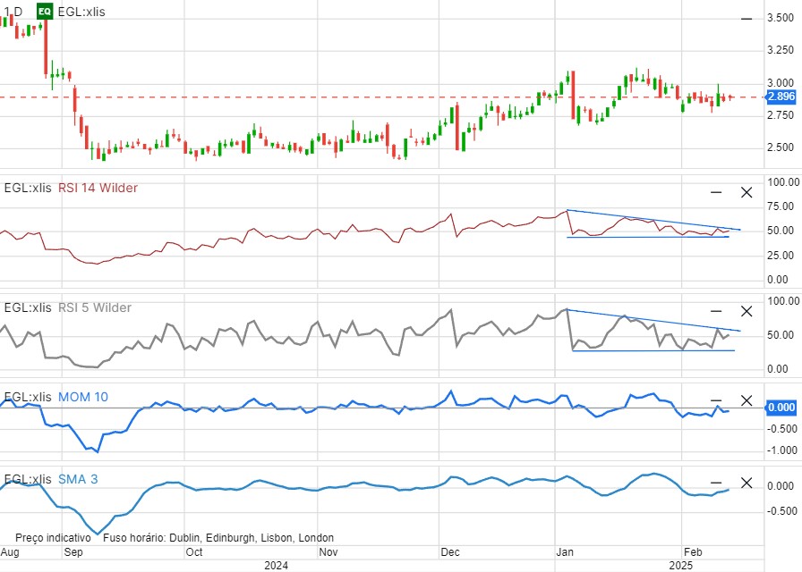Close the RSI 14 Wilder panel
The width and height of the screenshot is (802, 572).
point(747,192)
